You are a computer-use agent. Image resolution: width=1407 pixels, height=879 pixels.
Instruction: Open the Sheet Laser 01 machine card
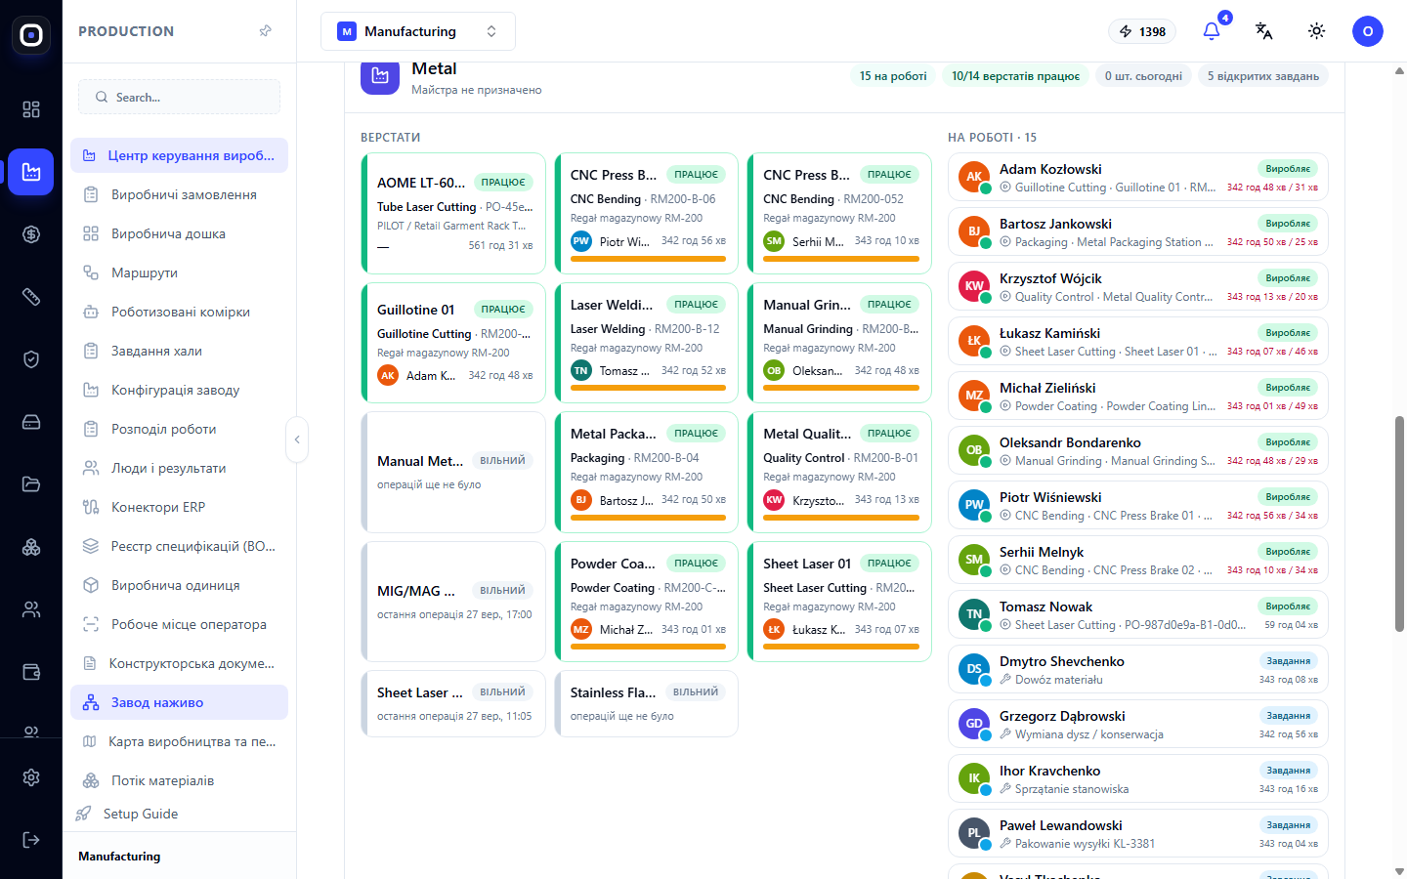point(839,602)
